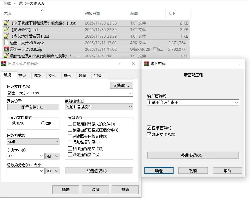Viewport: 250px width, 198px height.
Task: Open the 更新模式 dropdown
Action: pyautogui.click(x=99, y=107)
